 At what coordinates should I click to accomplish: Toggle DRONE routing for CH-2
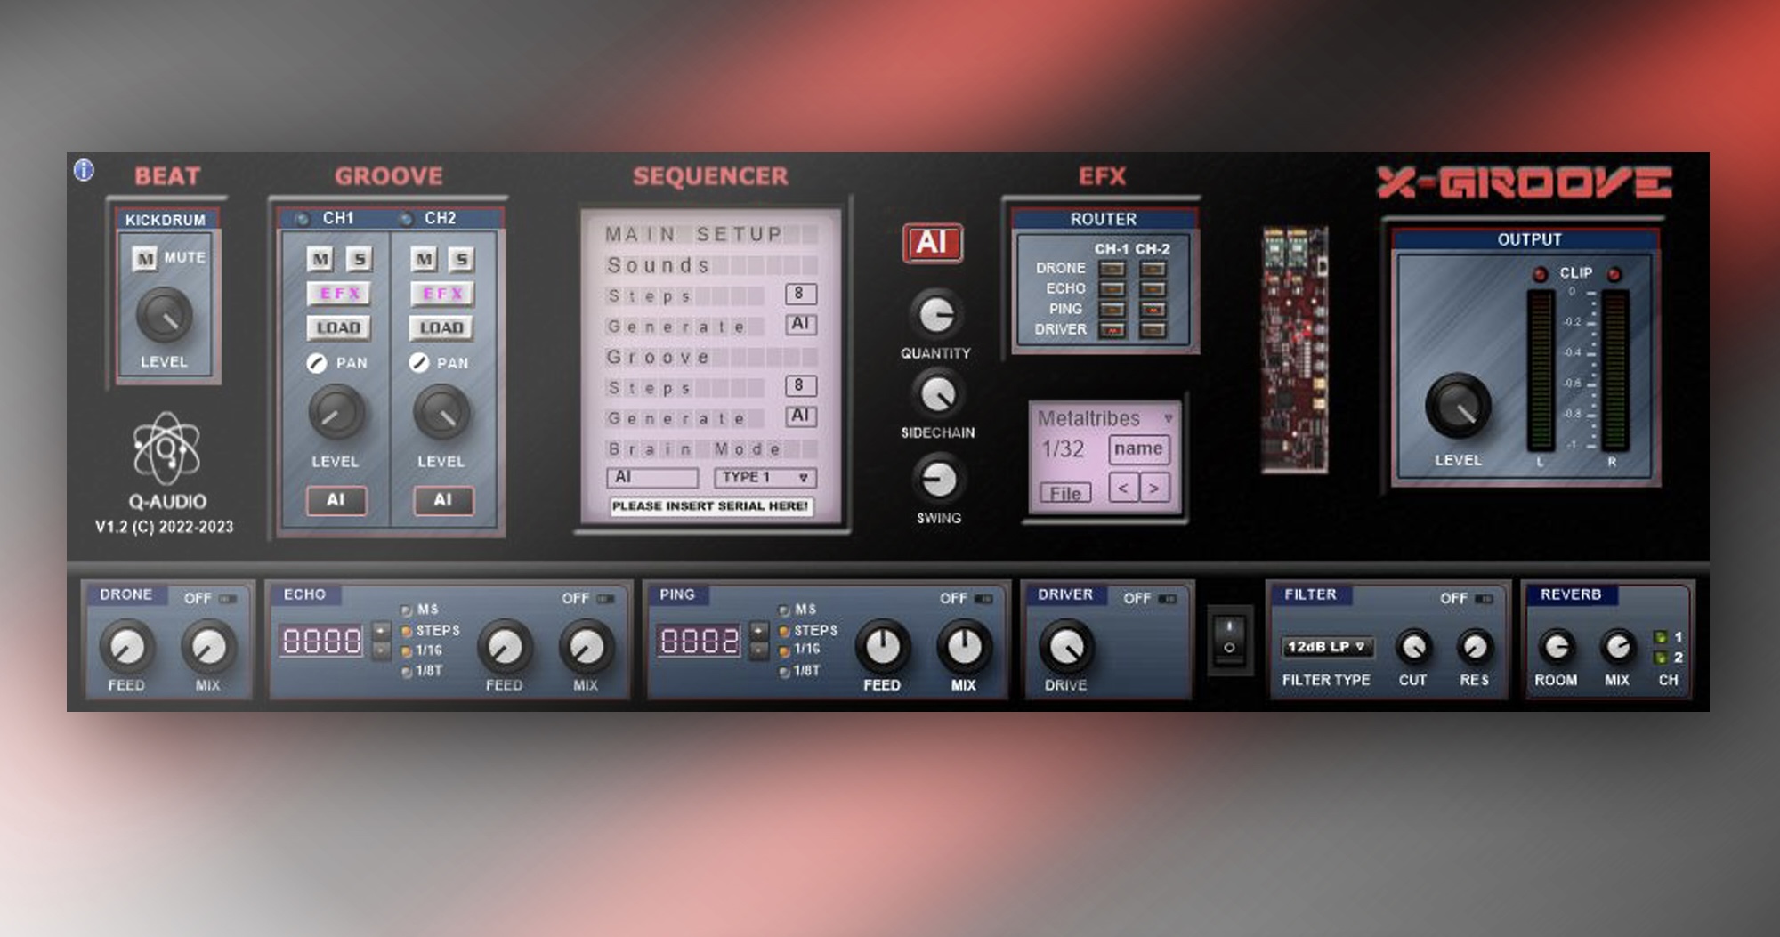pos(1153,269)
